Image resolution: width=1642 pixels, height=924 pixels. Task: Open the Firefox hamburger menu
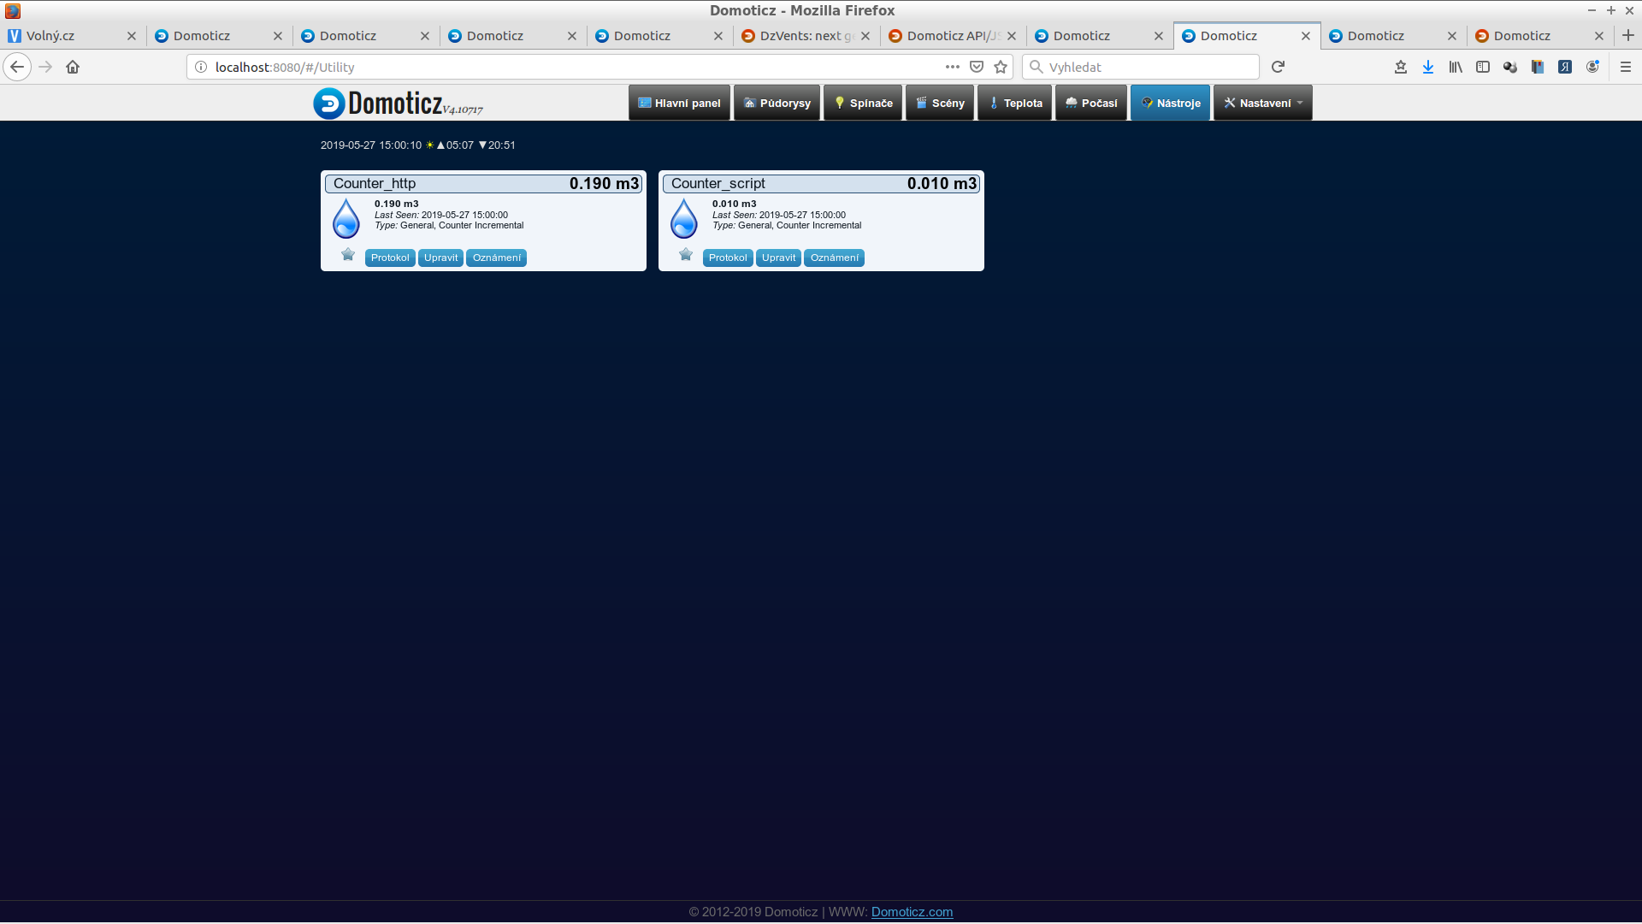pyautogui.click(x=1626, y=67)
